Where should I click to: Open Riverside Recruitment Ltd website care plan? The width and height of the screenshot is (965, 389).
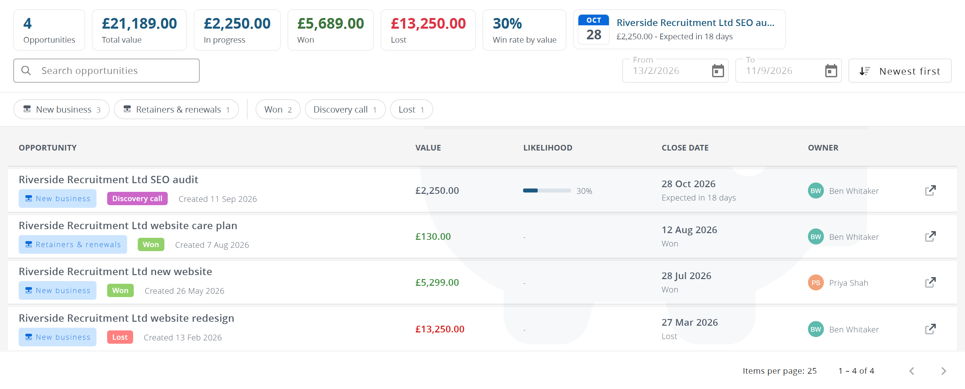pos(128,225)
